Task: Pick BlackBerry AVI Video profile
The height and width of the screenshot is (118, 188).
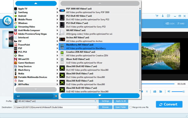Action: (x=99, y=46)
